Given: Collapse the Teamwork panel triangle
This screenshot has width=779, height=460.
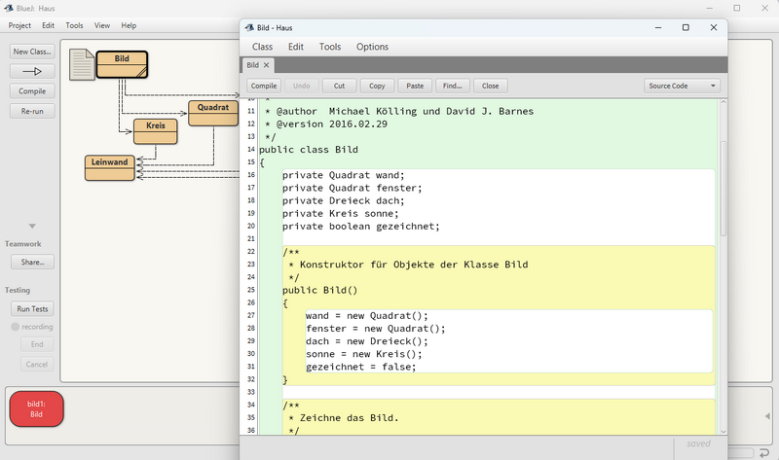Looking at the screenshot, I should (31, 227).
